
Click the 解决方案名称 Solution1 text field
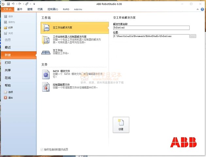click(151, 28)
